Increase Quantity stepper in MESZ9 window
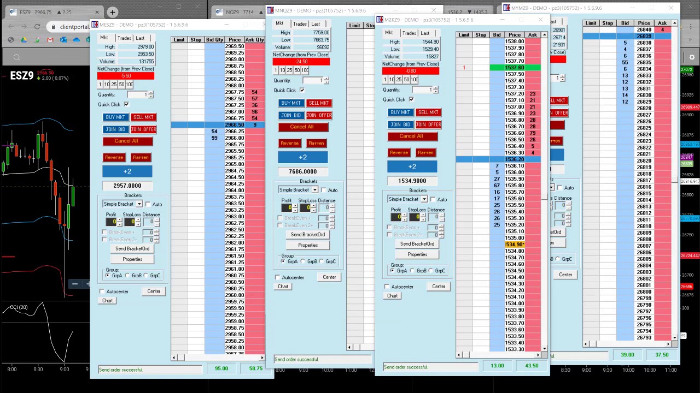This screenshot has height=393, width=700. click(151, 93)
